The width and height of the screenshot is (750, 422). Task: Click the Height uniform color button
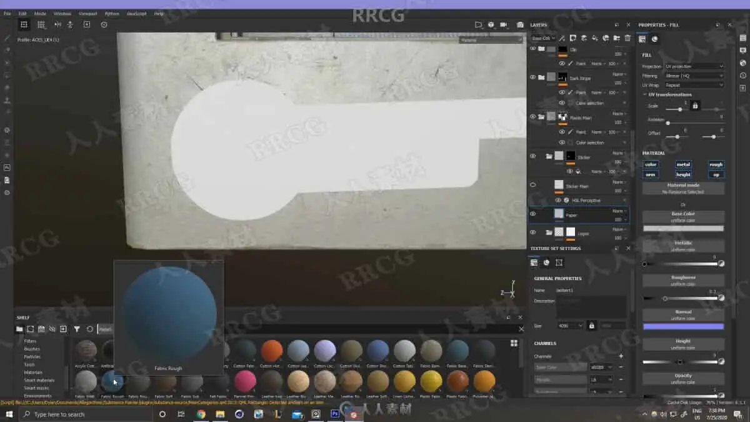click(x=683, y=344)
